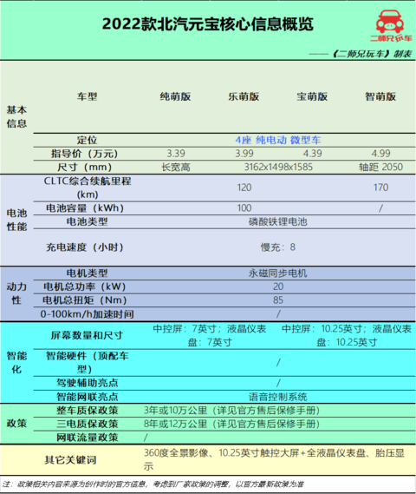416x494 pixels.
Task: Click the title 2022款北汽元宝核心信息概览
Action: tap(208, 24)
